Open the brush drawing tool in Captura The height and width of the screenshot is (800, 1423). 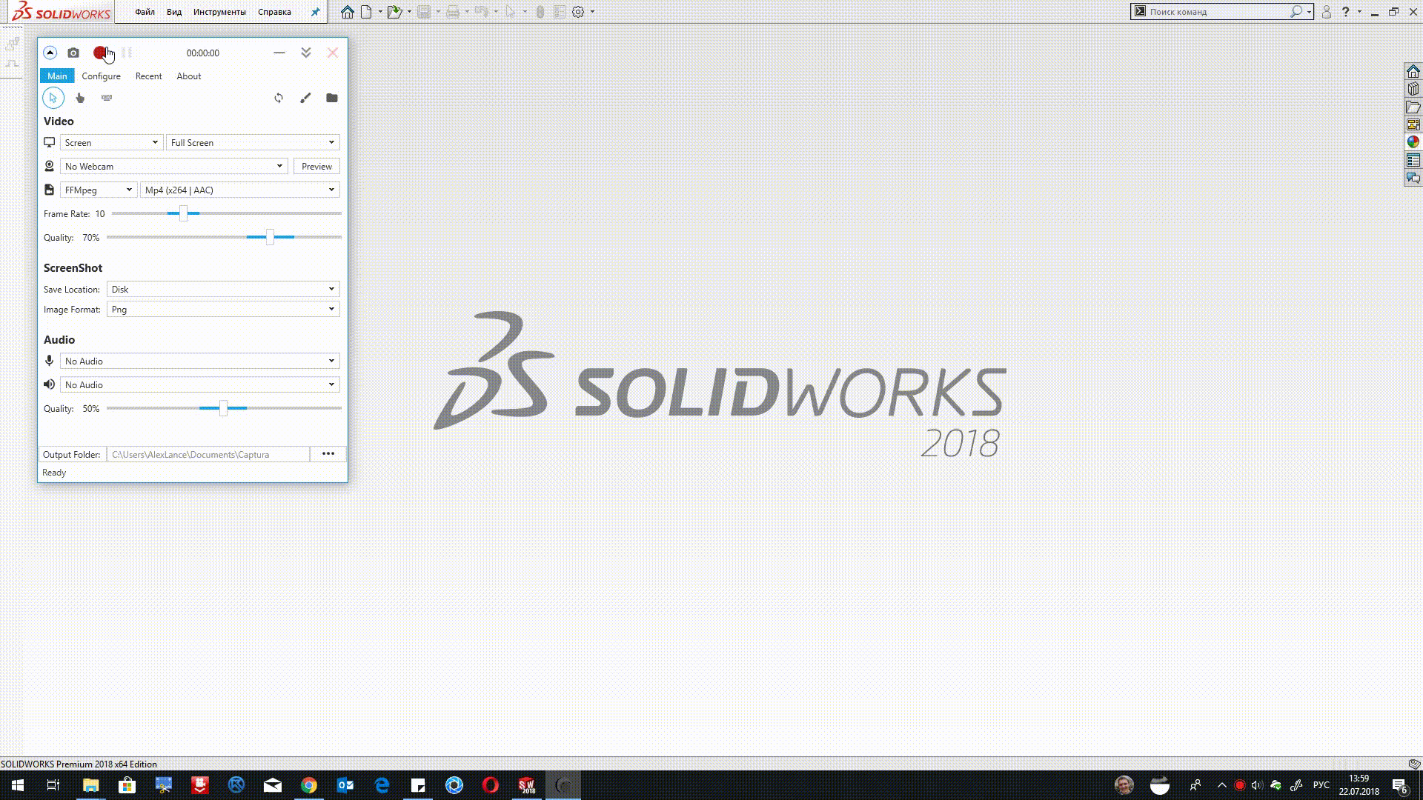point(305,98)
